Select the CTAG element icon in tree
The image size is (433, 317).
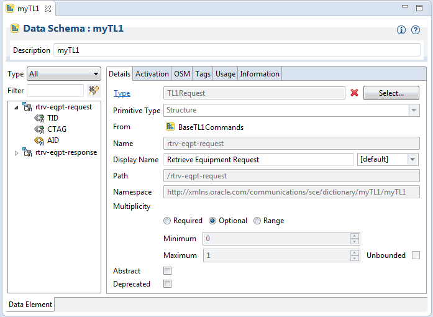[39, 129]
